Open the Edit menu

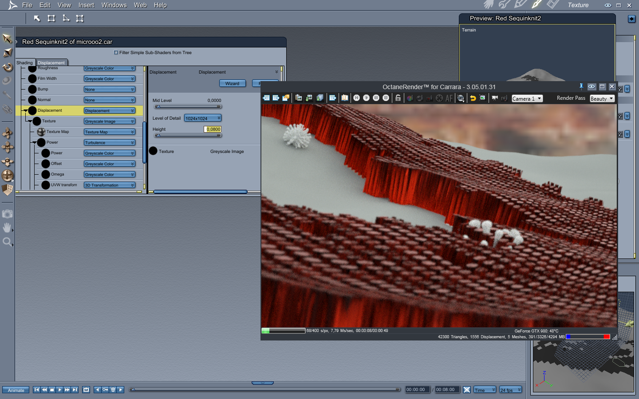(45, 5)
